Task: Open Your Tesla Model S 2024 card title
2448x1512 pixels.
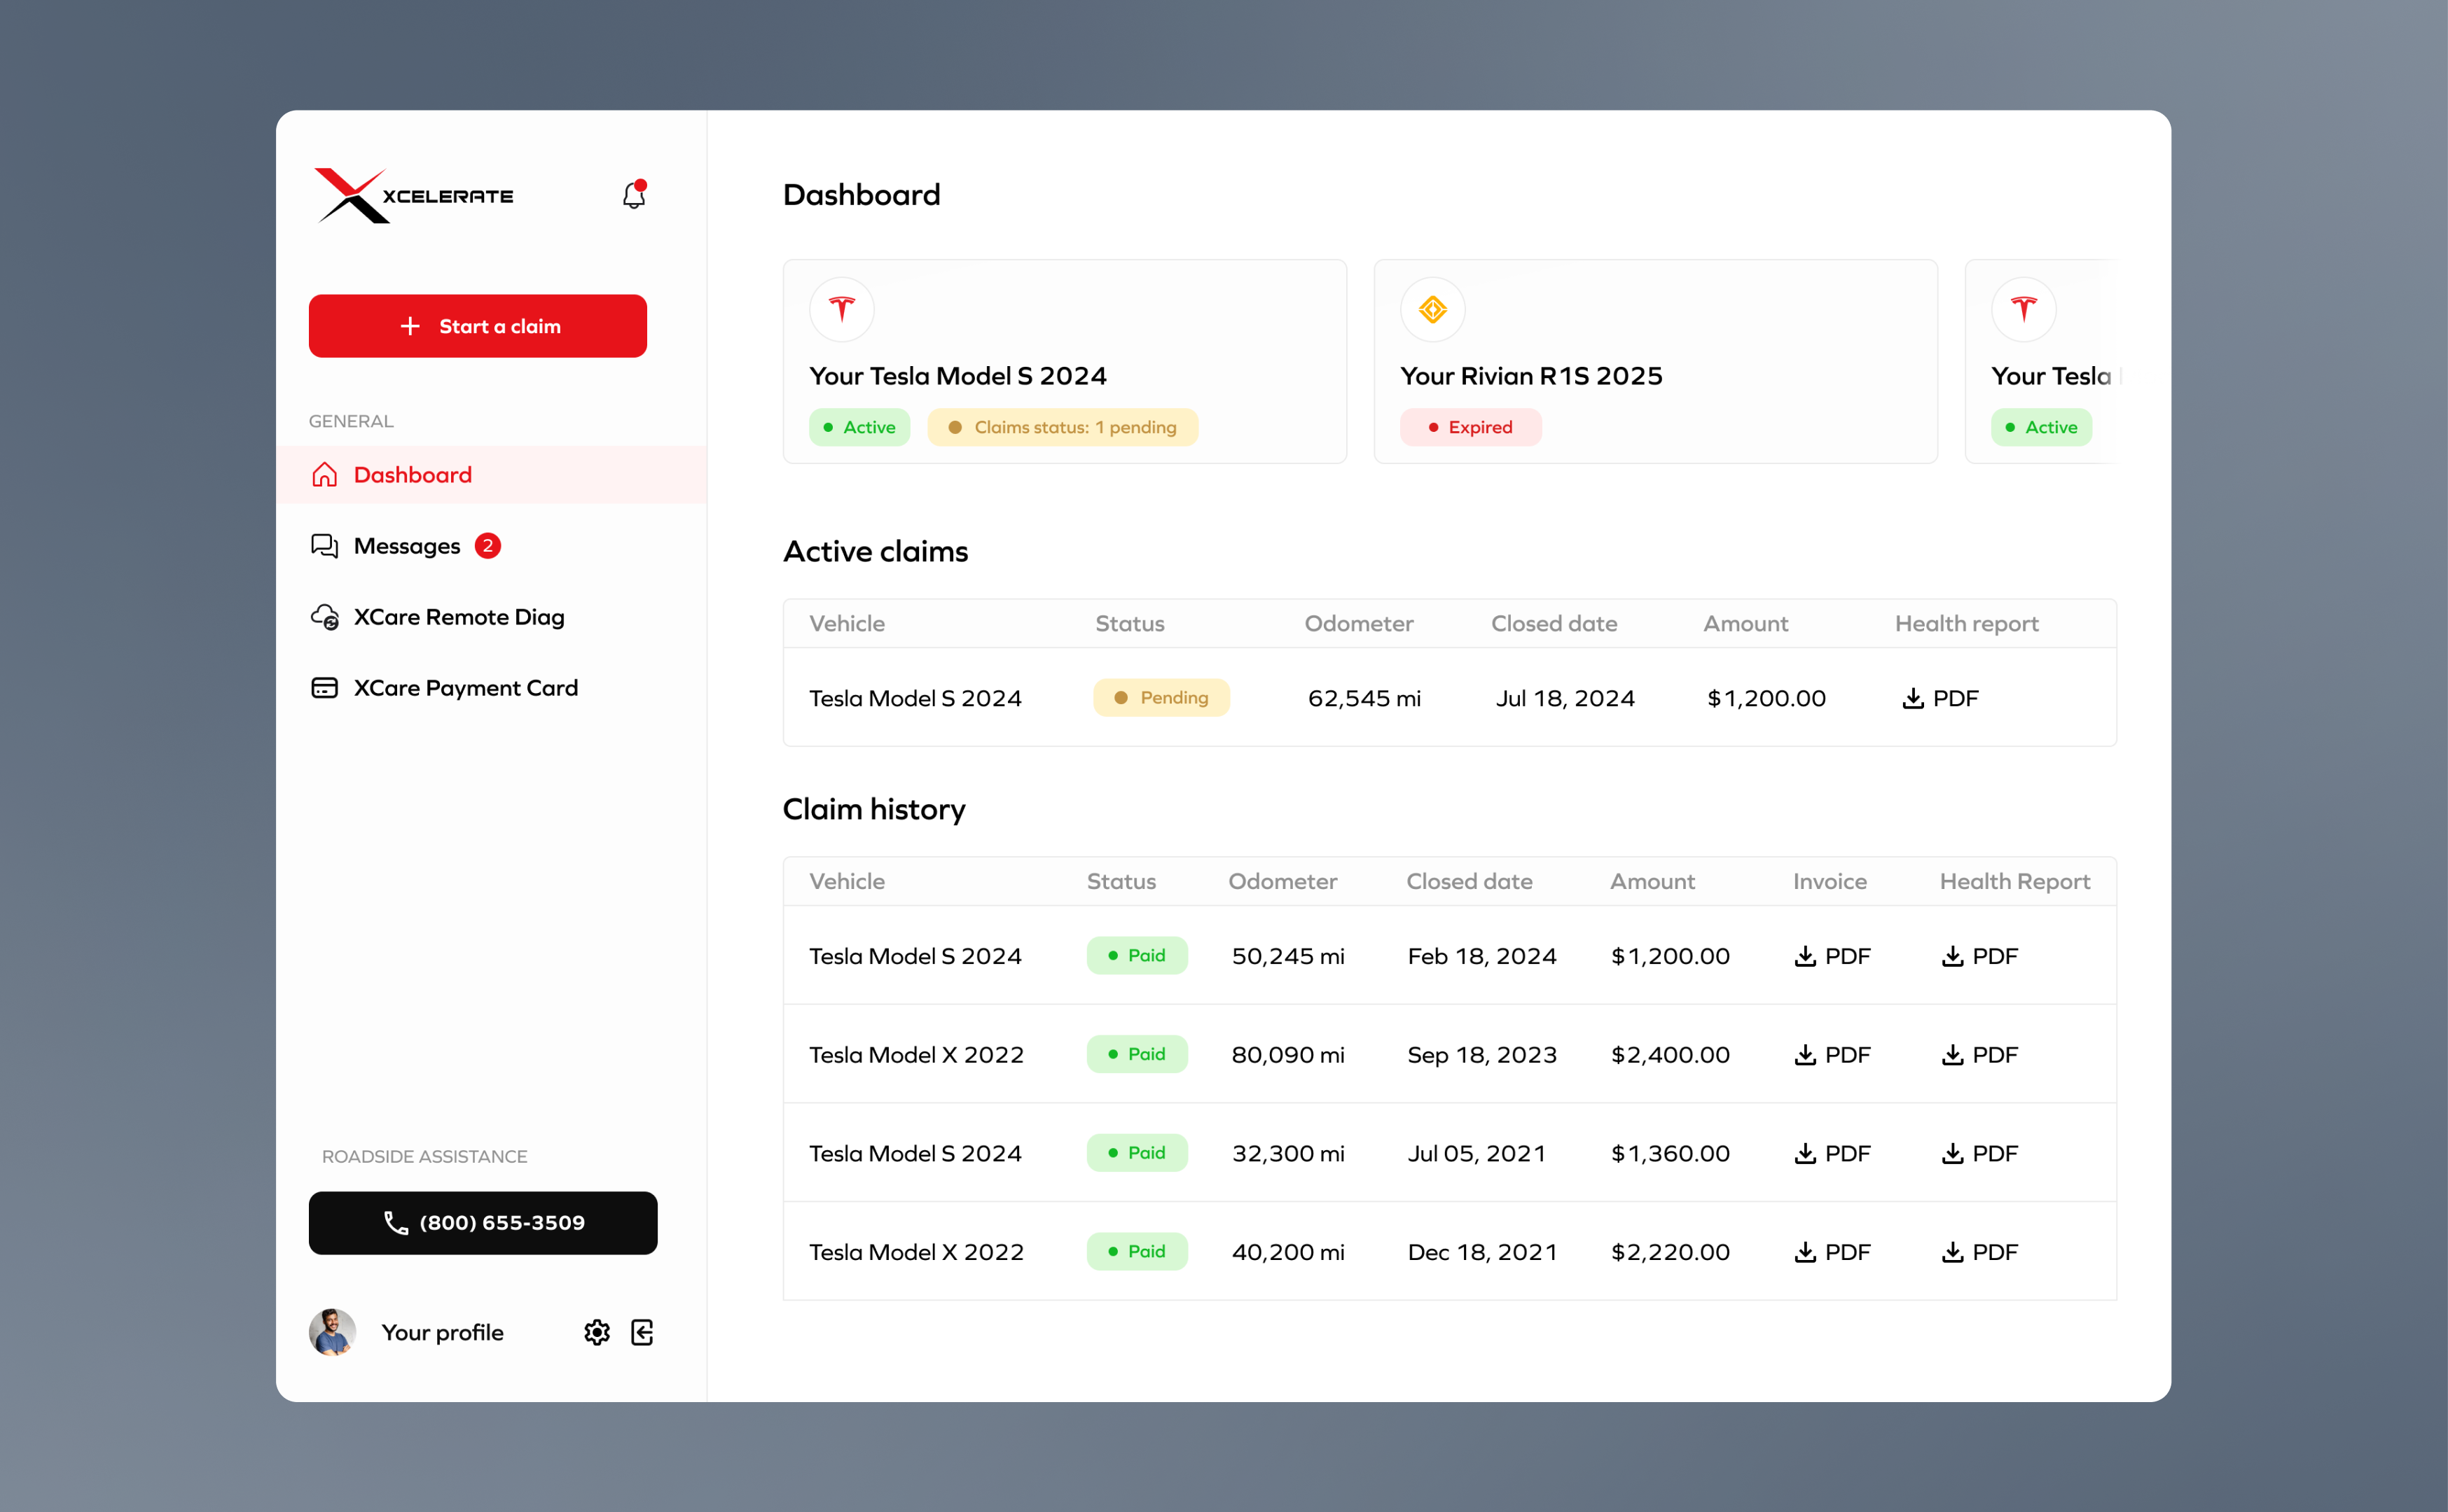Action: tap(958, 376)
